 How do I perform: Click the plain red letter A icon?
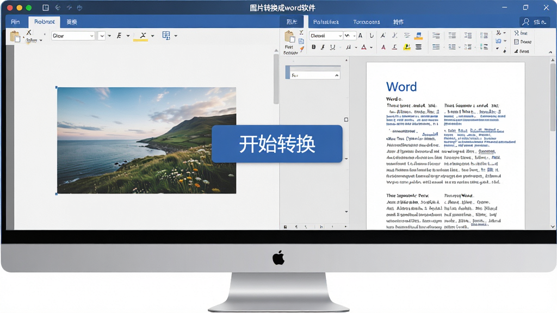[x=383, y=47]
